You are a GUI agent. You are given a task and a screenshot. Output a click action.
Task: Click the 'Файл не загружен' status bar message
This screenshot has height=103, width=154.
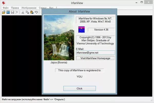[x=33, y=99]
